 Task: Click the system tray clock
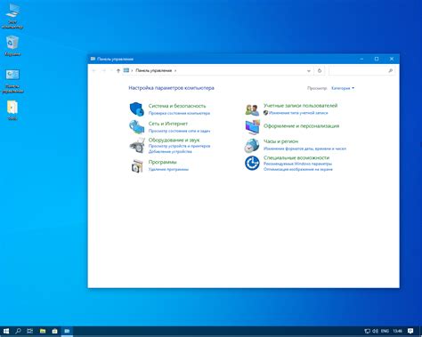(397, 331)
